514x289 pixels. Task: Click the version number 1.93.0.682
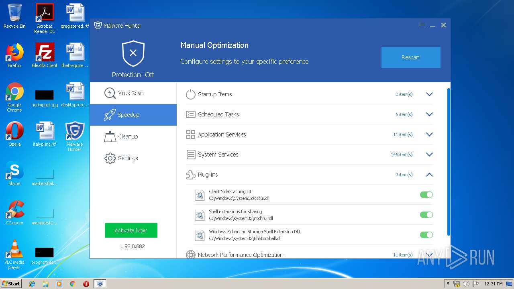tap(133, 246)
